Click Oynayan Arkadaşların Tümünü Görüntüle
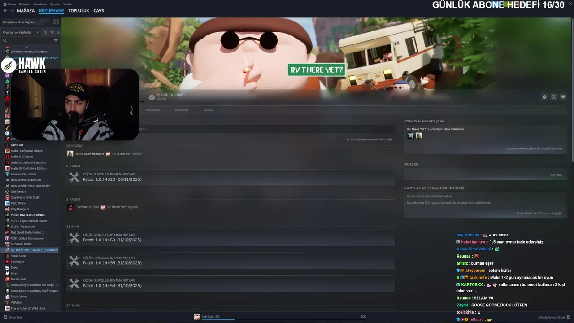574x323 pixels. coord(534,148)
